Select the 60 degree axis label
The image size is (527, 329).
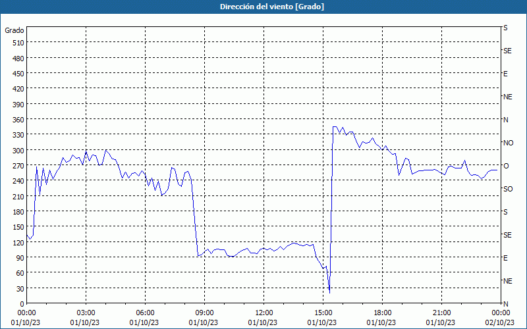click(20, 273)
